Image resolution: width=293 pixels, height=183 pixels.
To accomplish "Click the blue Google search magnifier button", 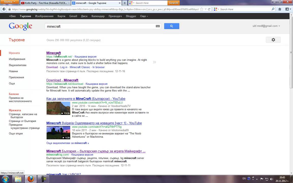I will [x=171, y=26].
